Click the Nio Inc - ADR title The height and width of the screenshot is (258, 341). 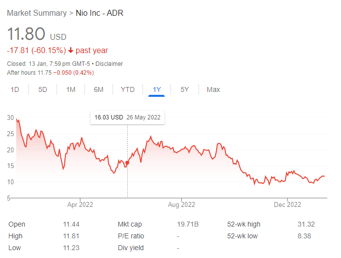(100, 13)
